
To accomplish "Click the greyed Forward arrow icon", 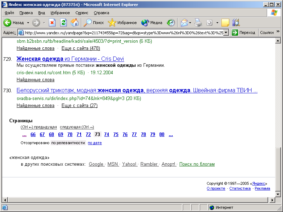I will 36,23.
